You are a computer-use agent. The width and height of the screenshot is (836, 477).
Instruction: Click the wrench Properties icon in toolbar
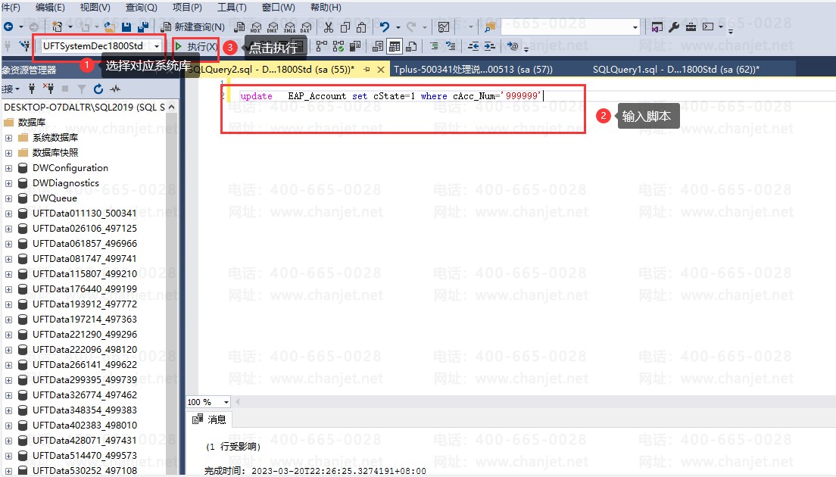tap(674, 26)
